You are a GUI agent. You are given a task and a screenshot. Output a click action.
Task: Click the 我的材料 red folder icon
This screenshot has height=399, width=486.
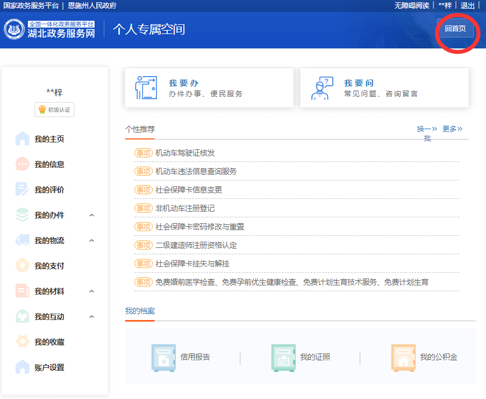22,291
